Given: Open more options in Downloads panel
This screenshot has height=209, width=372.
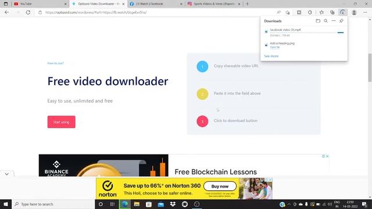Looking at the screenshot, I should click(x=334, y=21).
